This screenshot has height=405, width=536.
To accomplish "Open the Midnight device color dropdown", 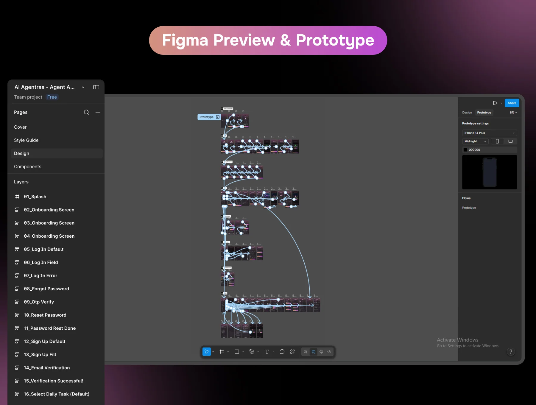I will 475,141.
